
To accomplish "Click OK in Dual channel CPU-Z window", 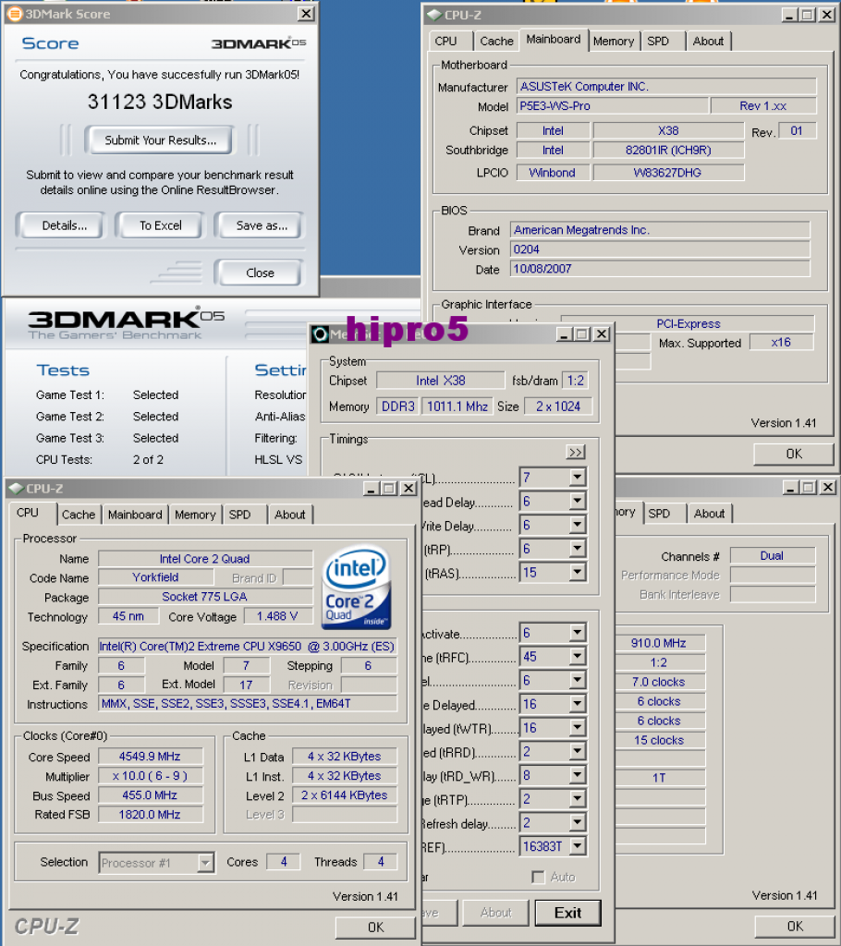I will (795, 926).
